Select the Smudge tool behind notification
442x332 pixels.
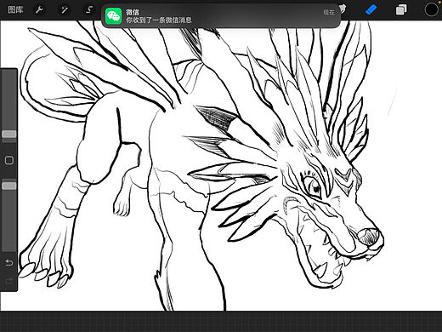click(x=343, y=9)
